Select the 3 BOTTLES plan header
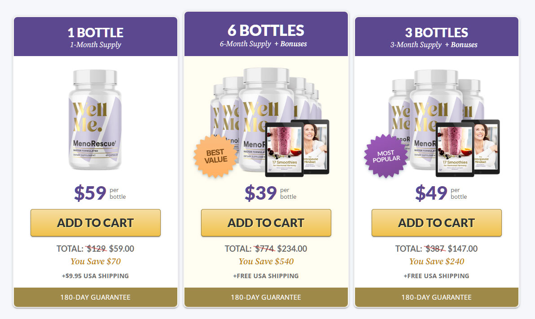 point(436,35)
